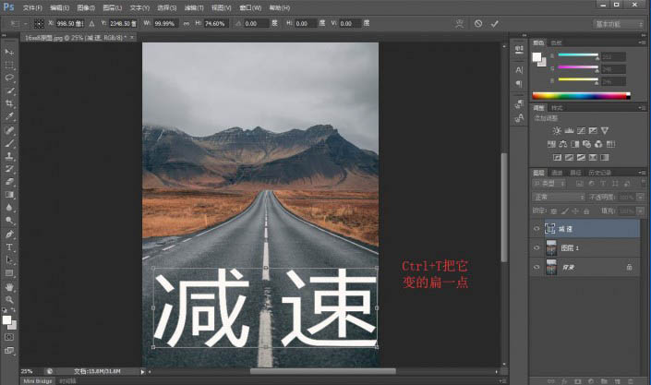Viewport: 651px width, 385px height.
Task: Open the 图像(I) menu
Action: click(x=86, y=7)
